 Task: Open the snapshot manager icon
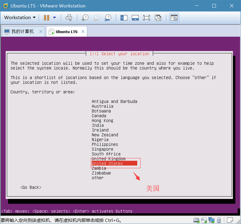point(108,18)
